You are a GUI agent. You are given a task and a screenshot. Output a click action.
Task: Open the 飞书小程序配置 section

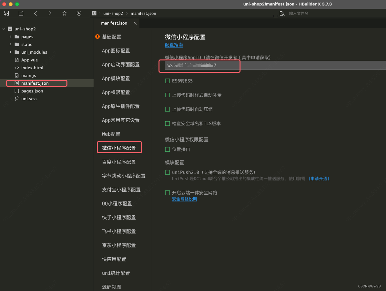[x=119, y=231]
